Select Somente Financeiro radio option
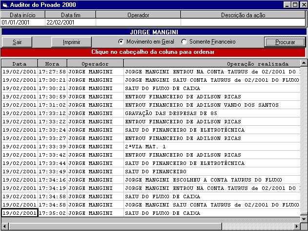 [x=184, y=42]
